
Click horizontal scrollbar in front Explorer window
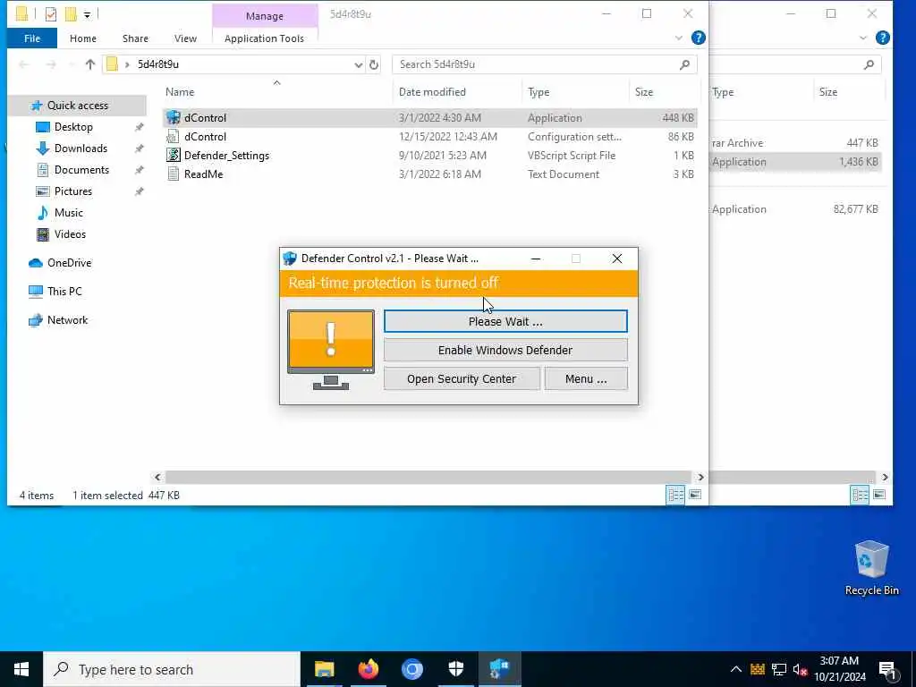click(x=428, y=478)
